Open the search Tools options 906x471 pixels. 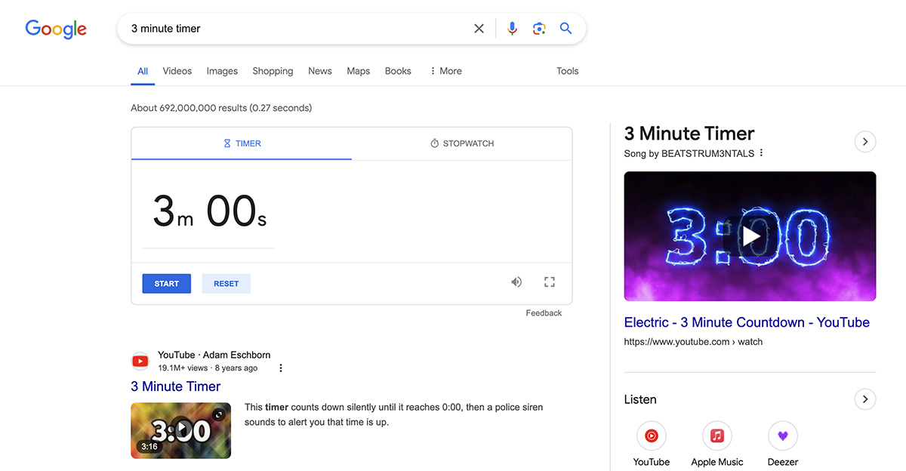pos(568,71)
